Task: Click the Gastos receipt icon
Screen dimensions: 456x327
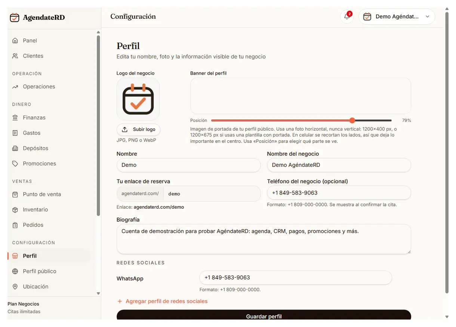Action: (x=15, y=133)
